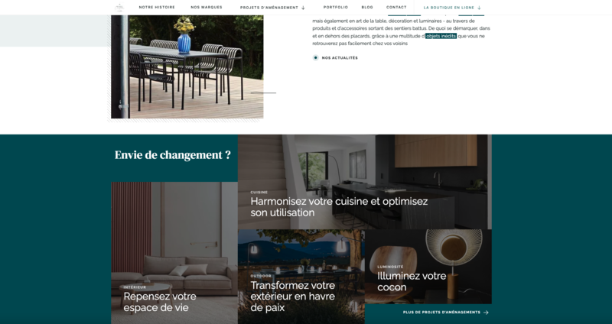Select Blog in the top navigation
Screen dimensions: 612x324
point(367,8)
